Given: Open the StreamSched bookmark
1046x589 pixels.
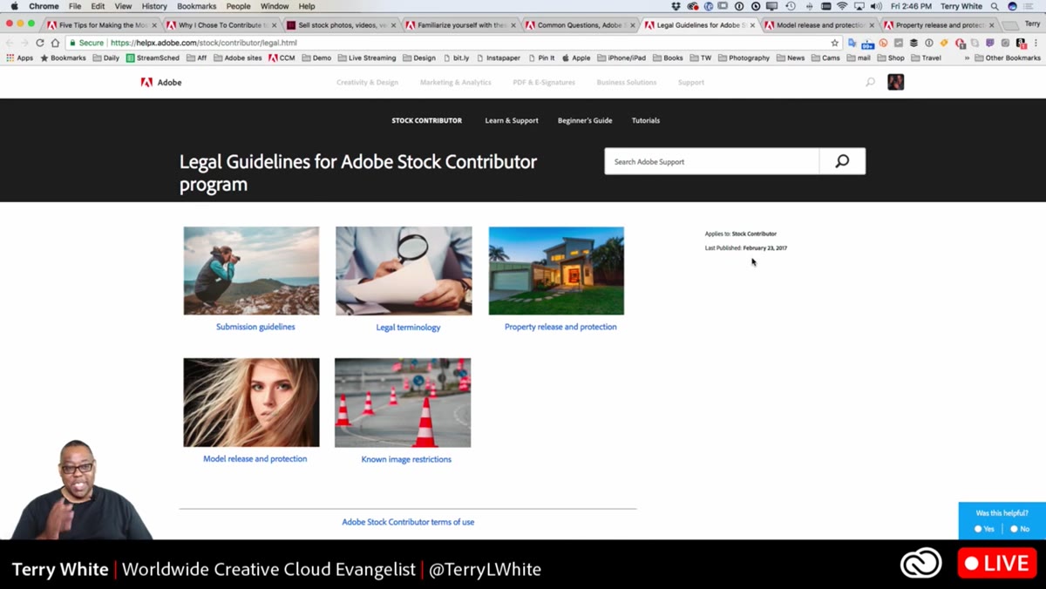Looking at the screenshot, I should 153,58.
